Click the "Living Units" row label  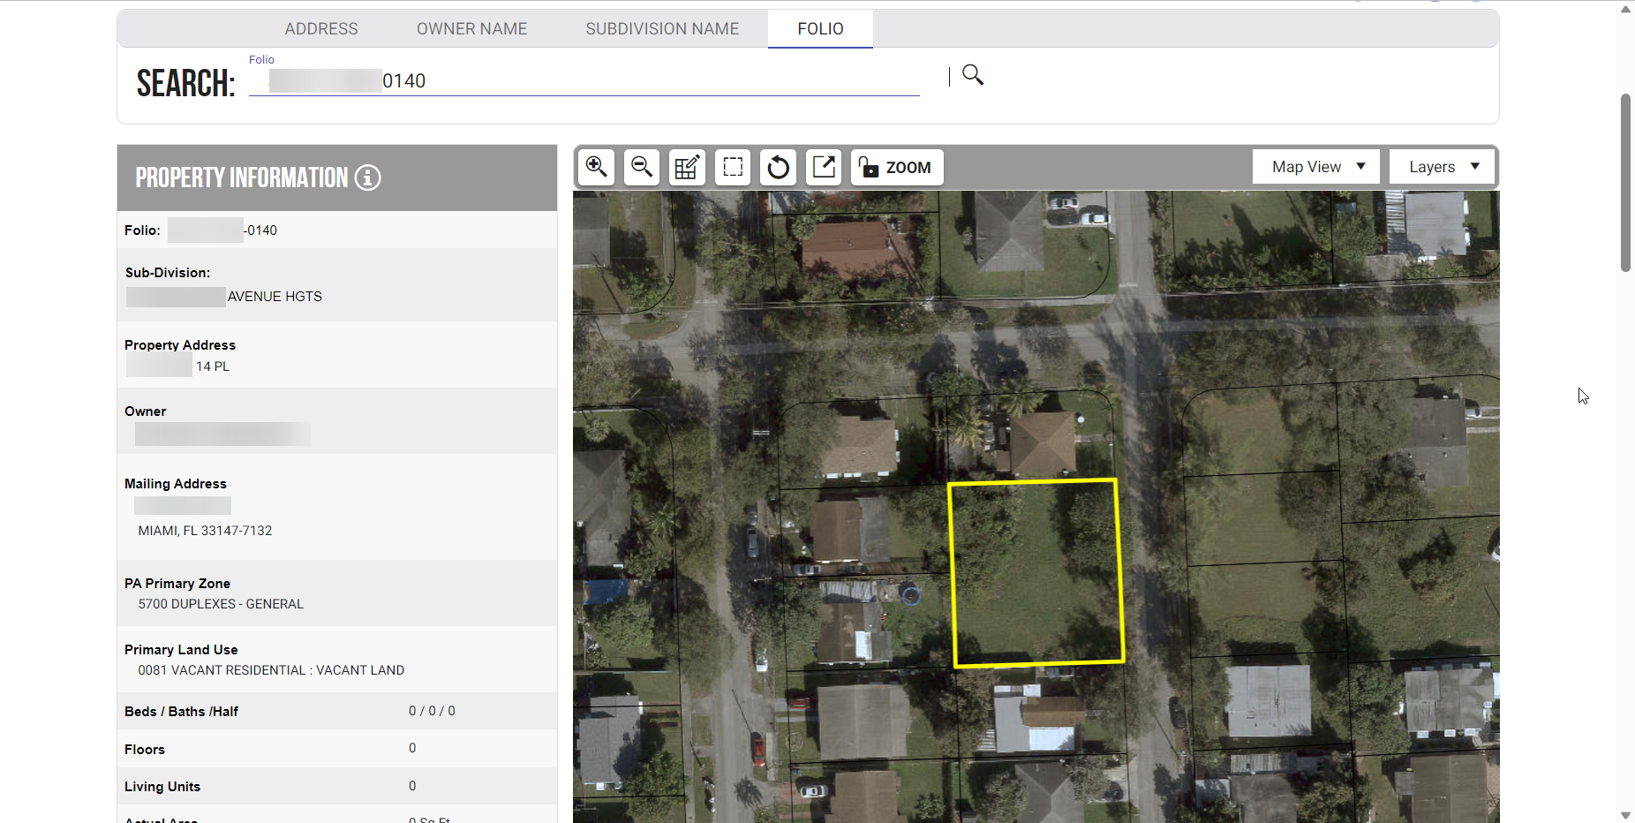click(x=162, y=787)
